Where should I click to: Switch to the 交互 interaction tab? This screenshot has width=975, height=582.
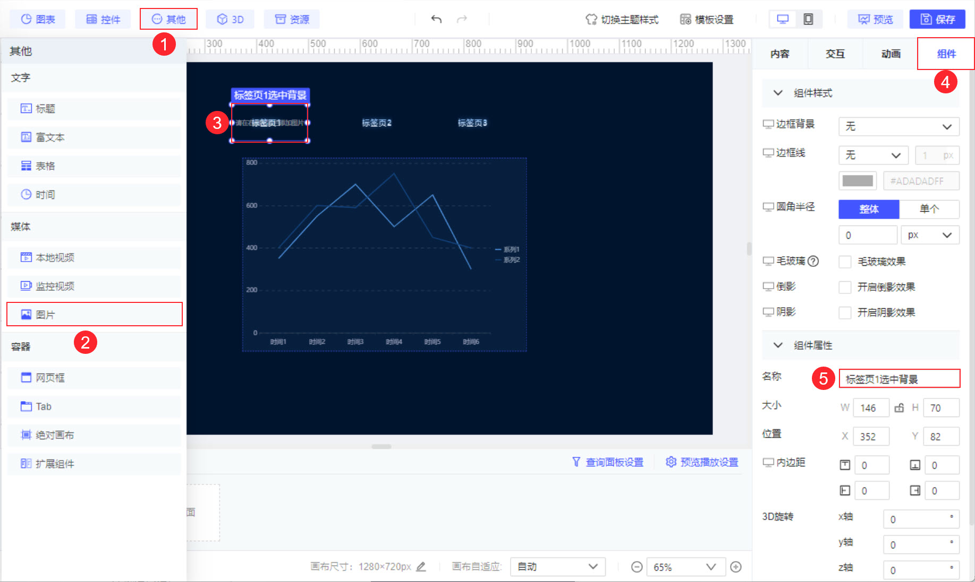835,54
